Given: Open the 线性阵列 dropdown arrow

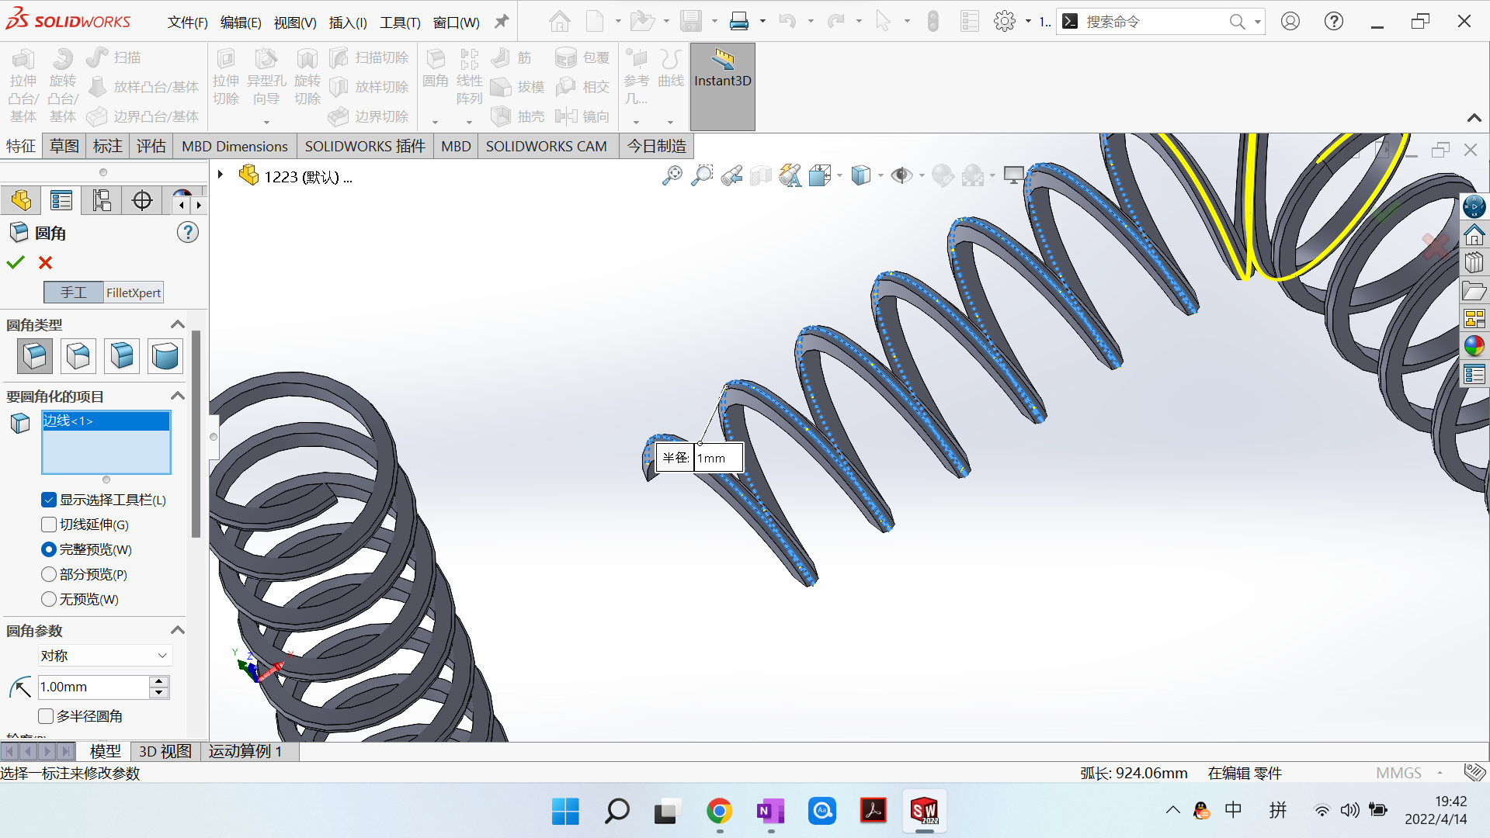Looking at the screenshot, I should (469, 122).
